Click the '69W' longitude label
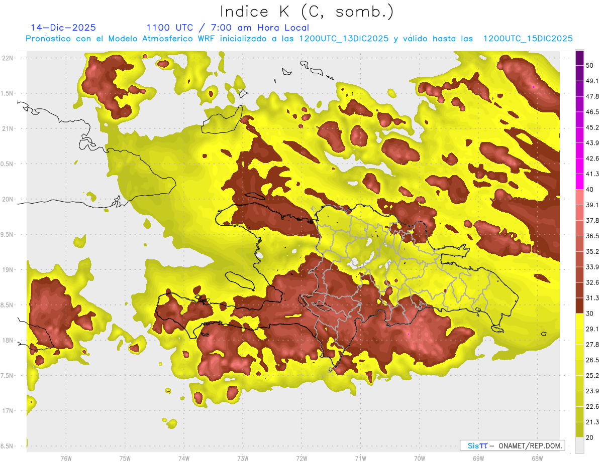The height and width of the screenshot is (465, 603). 478,458
